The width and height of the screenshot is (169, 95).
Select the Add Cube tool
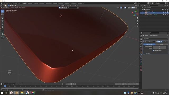tap(2, 37)
